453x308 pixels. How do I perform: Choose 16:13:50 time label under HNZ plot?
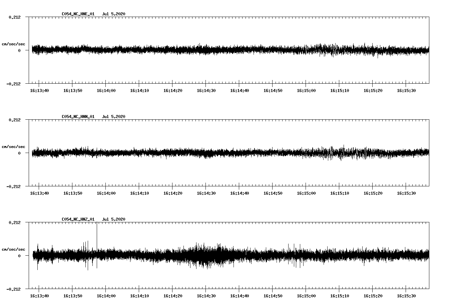click(73, 296)
